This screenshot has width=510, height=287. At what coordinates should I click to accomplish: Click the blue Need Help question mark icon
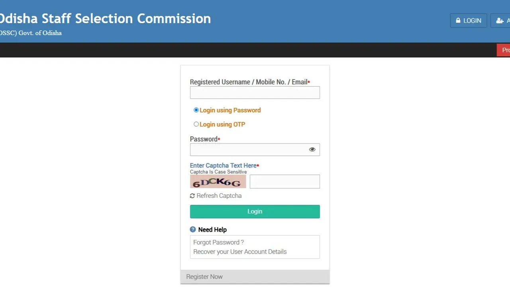click(193, 229)
